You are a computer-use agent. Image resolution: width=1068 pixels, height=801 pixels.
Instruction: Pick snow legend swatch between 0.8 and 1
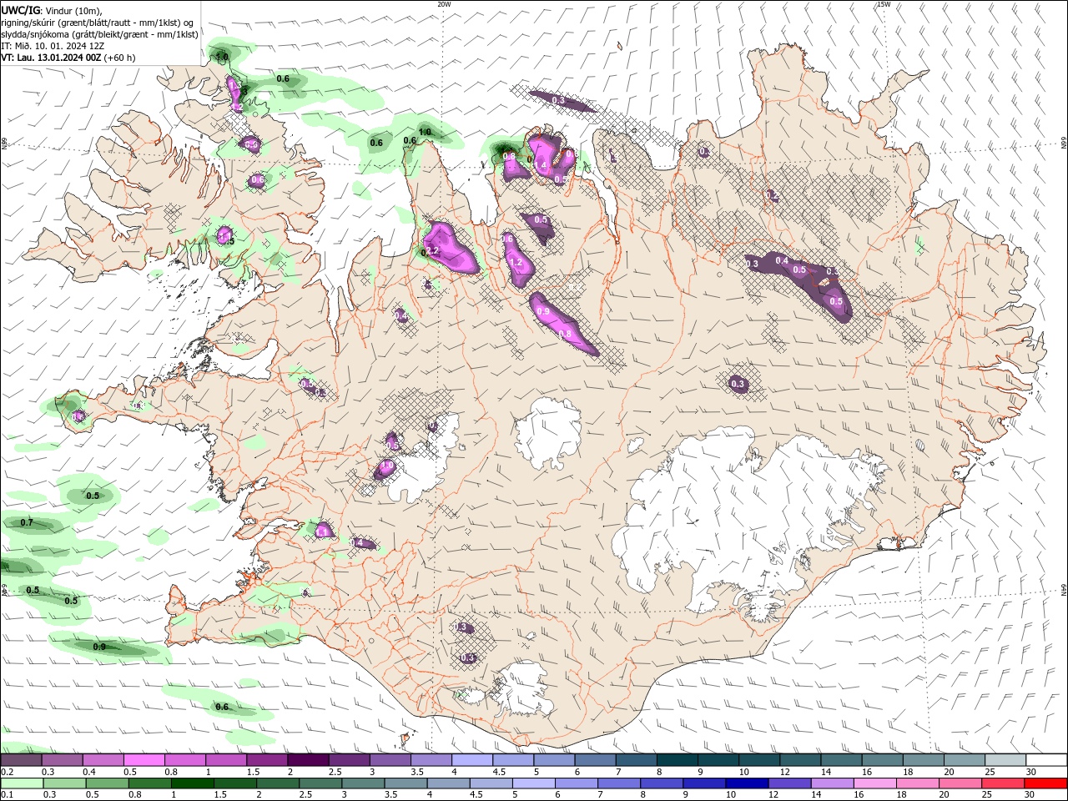184,759
